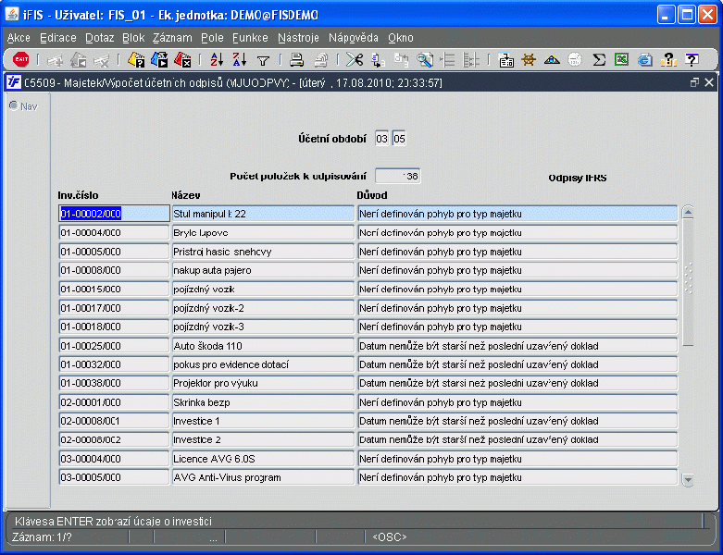The width and height of the screenshot is (723, 555).
Task: Click the red EXIT toolbar icon
Action: click(x=20, y=59)
